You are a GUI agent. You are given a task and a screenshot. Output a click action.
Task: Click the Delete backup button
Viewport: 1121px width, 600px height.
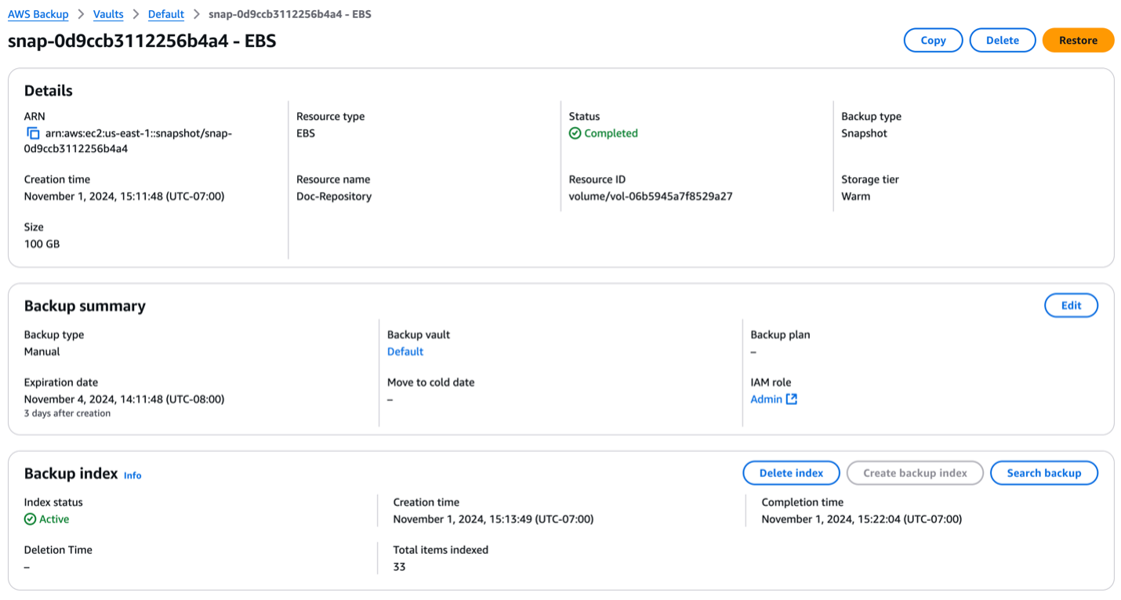click(x=1002, y=41)
